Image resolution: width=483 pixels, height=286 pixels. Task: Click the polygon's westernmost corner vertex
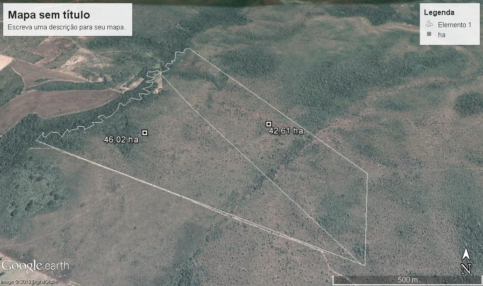pos(36,140)
